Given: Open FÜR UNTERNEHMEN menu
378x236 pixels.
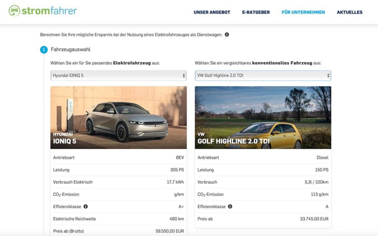Looking at the screenshot, I should [x=303, y=12].
